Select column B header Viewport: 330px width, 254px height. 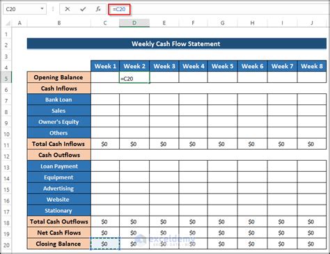coord(59,23)
